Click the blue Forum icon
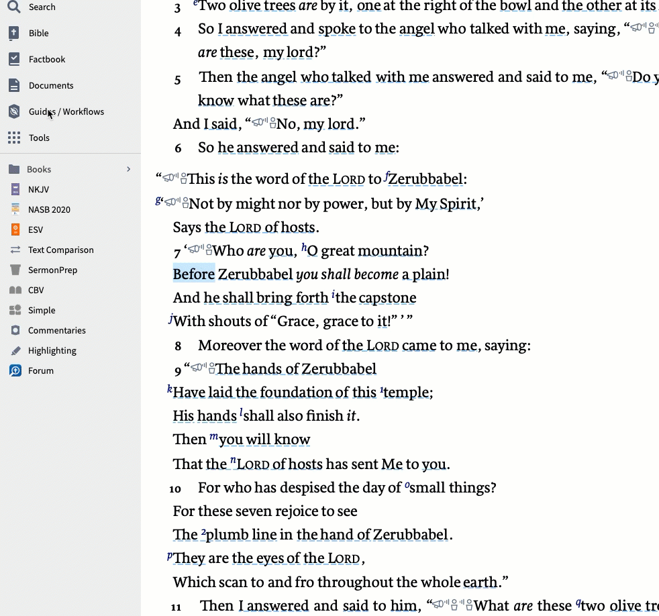Viewport: 659px width, 616px height. 15,370
